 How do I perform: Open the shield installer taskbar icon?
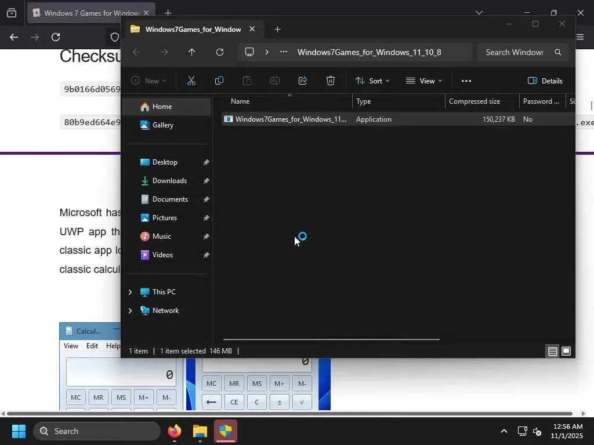click(x=226, y=431)
